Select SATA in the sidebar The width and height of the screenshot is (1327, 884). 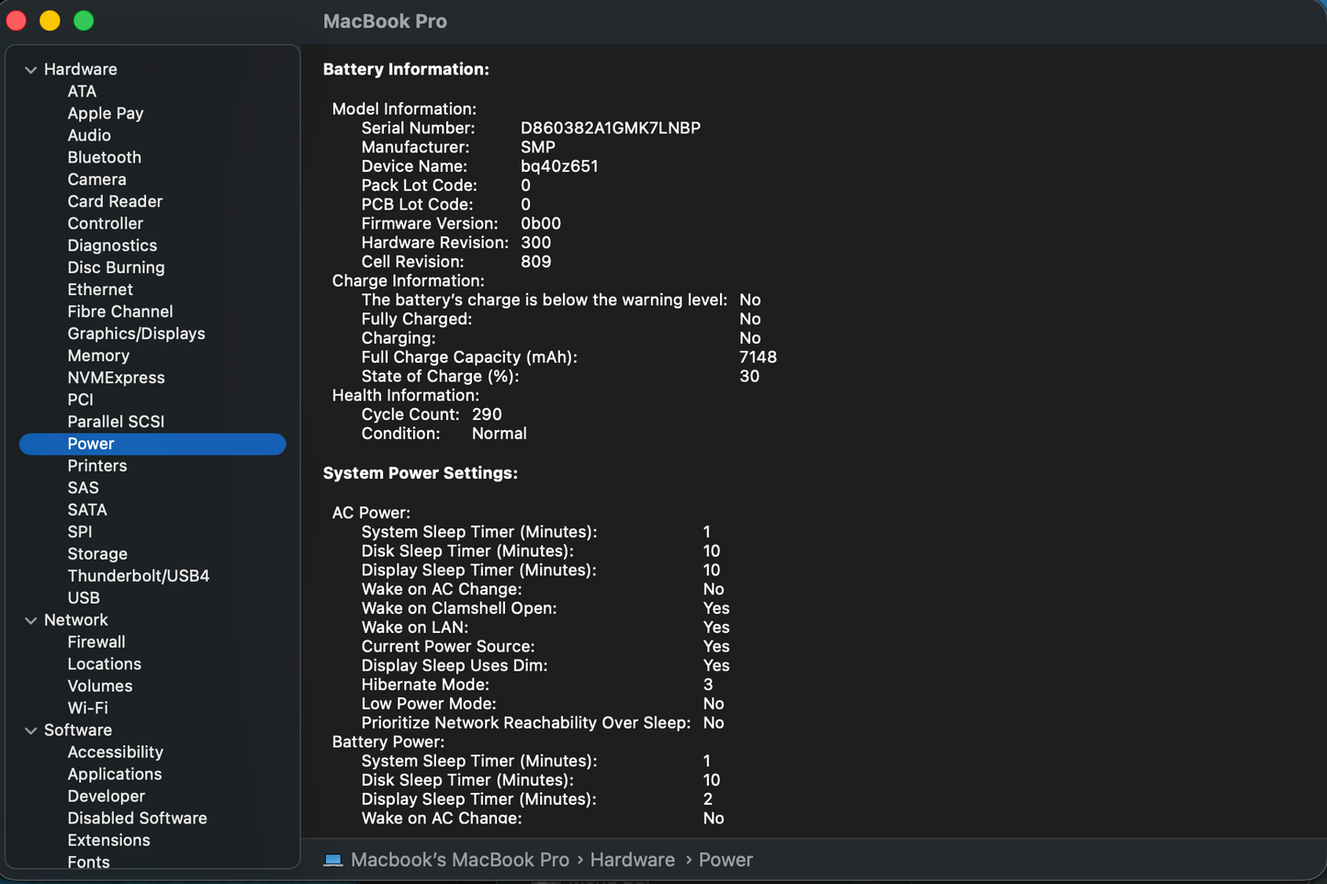click(x=87, y=510)
